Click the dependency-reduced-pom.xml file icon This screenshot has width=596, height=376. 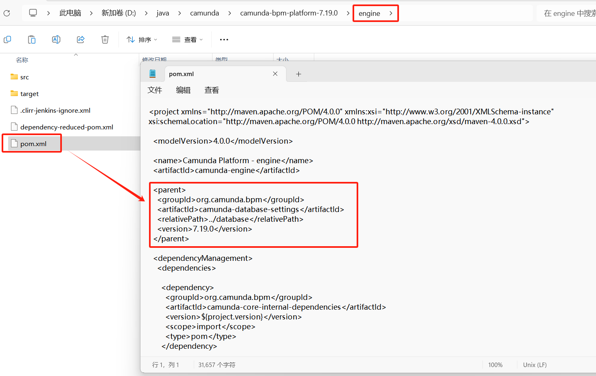click(x=14, y=127)
